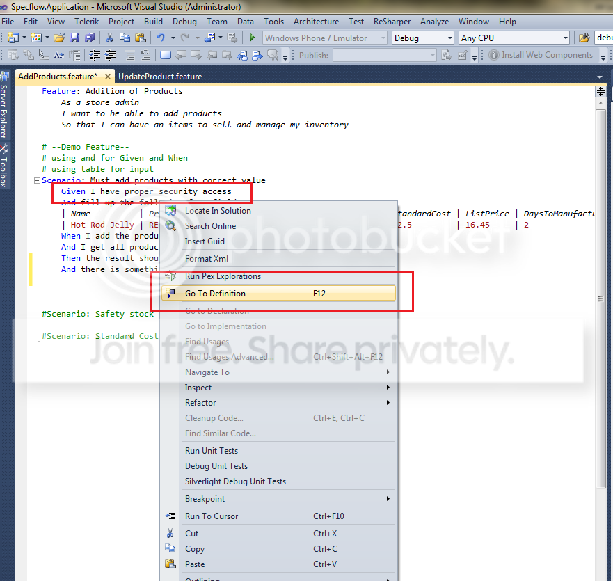The height and width of the screenshot is (581, 613).
Task: Click the Add New Item toolbar icon
Action: pyautogui.click(x=36, y=38)
